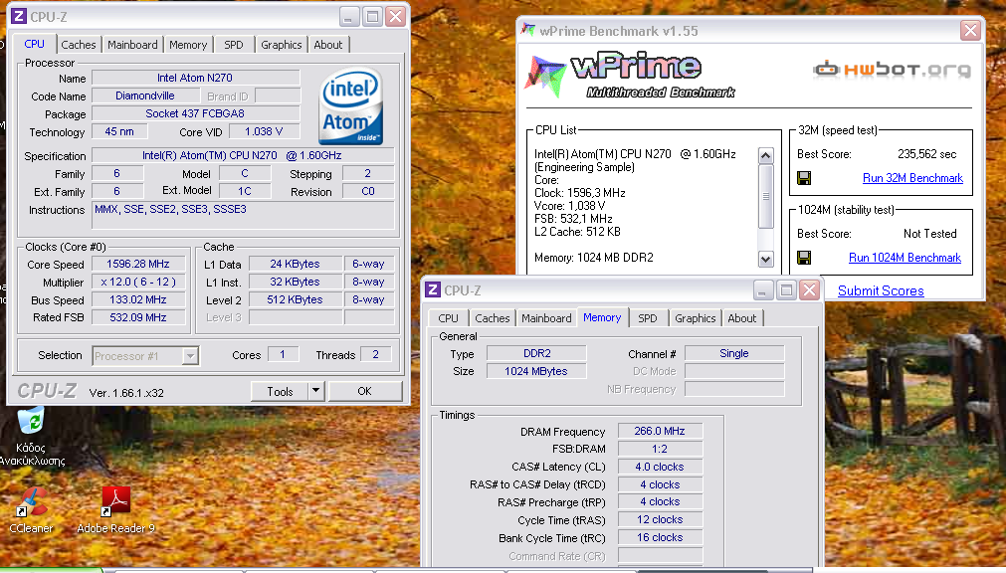Open the Adobe Reader 9 shortcut

pos(115,501)
